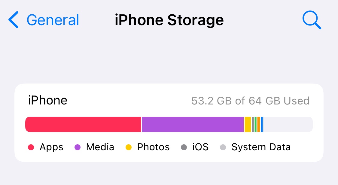
Task: Click the Apps legend label
Action: (x=51, y=147)
